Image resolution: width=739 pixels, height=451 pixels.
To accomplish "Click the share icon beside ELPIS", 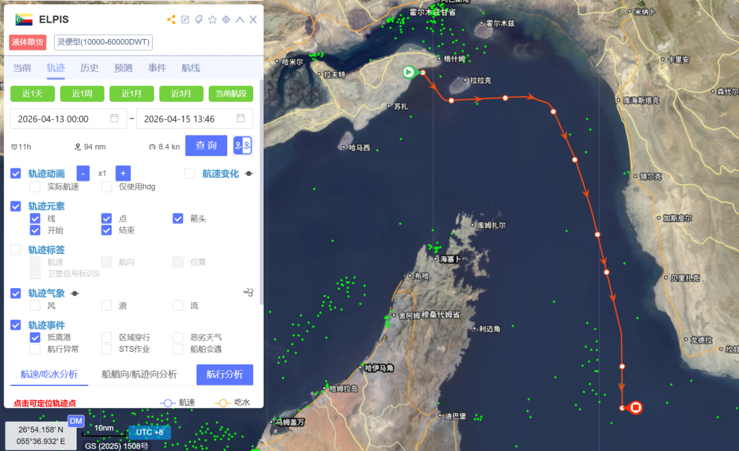I will click(171, 19).
